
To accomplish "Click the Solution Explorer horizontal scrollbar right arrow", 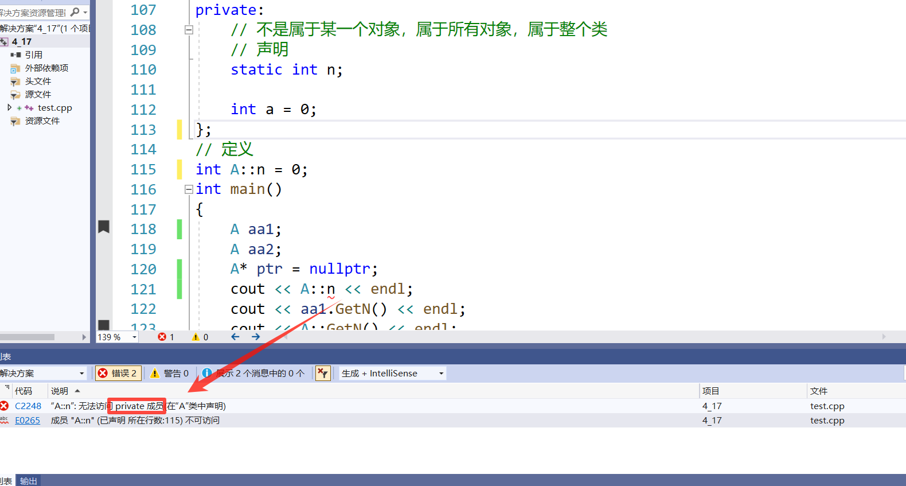I will click(x=84, y=337).
